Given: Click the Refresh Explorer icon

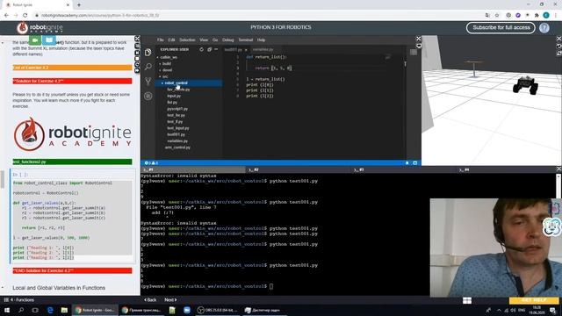Looking at the screenshot, I should tap(201, 49).
